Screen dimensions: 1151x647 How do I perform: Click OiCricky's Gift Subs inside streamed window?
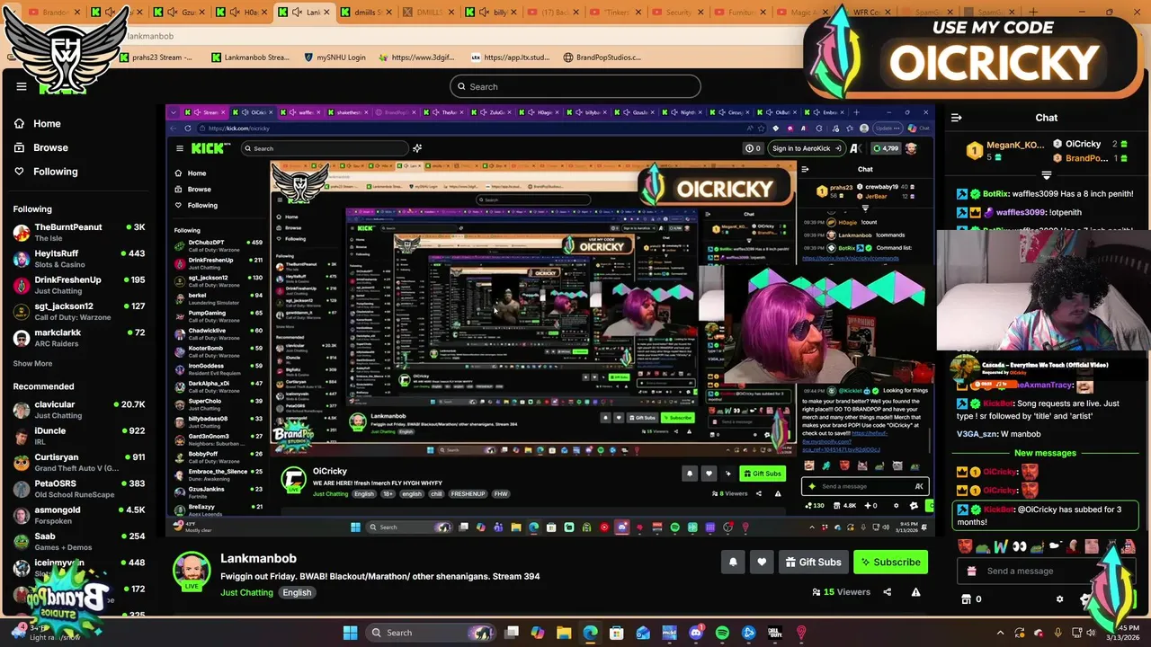pyautogui.click(x=762, y=473)
